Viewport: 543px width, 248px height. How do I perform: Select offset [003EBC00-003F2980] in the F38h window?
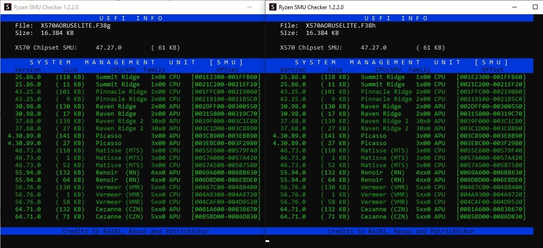coord(491,143)
